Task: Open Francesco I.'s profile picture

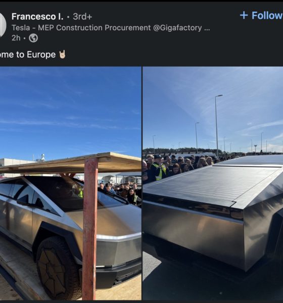Action: [3, 25]
